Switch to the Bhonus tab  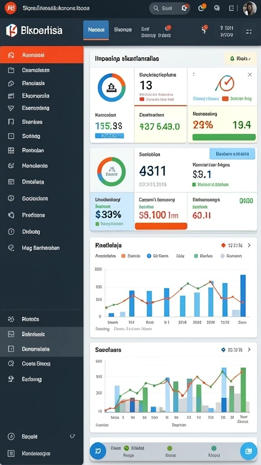pos(123,30)
